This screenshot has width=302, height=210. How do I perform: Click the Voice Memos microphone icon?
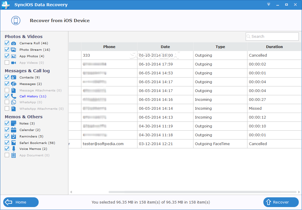[14, 149]
